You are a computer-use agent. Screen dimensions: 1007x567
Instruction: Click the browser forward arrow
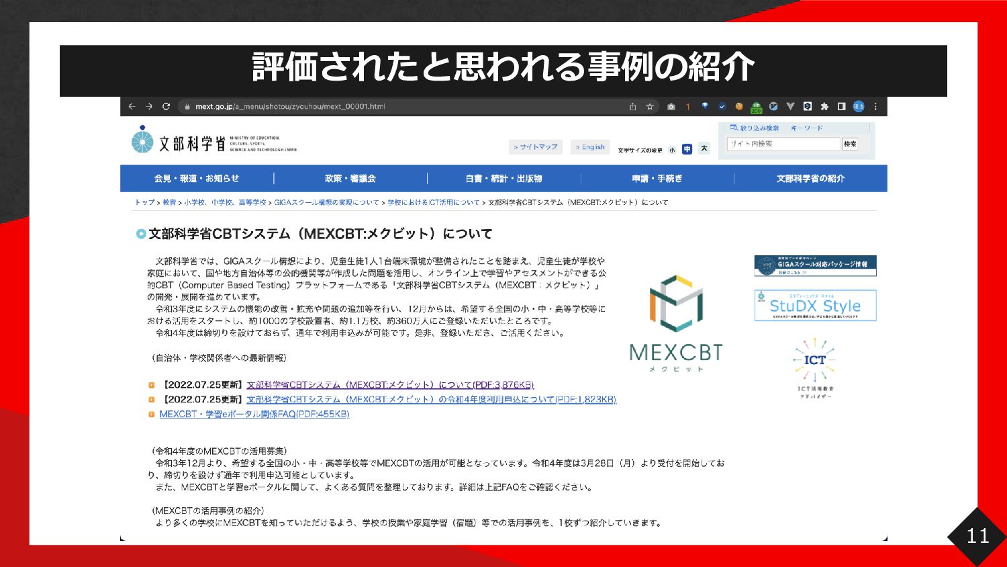(149, 106)
